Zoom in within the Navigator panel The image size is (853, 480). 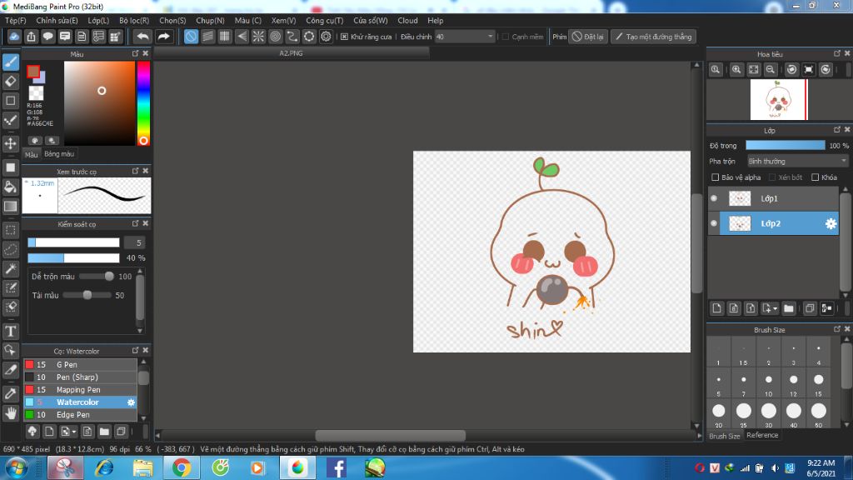pos(736,70)
